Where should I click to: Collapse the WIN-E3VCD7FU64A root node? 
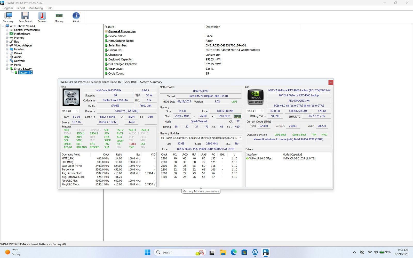point(3,26)
